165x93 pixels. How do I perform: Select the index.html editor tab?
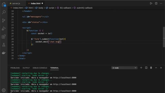36,3
